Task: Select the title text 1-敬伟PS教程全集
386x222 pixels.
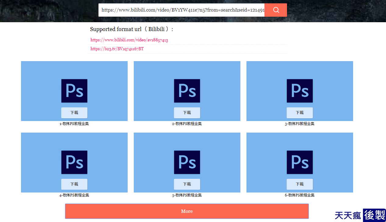Action: (x=74, y=124)
